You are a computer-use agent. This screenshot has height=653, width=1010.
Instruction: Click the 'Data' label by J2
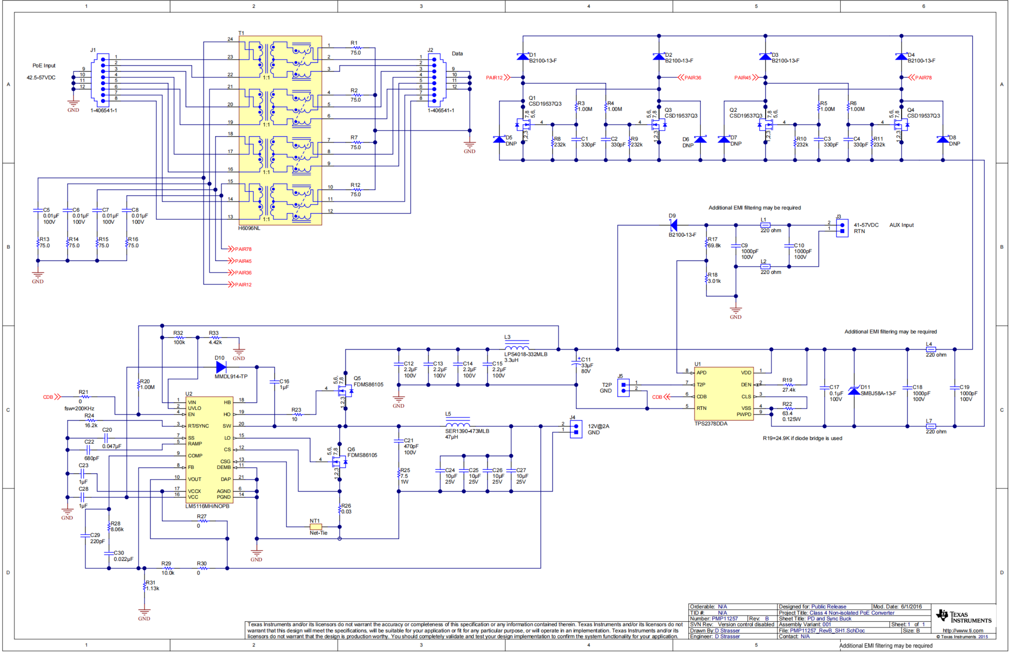457,53
